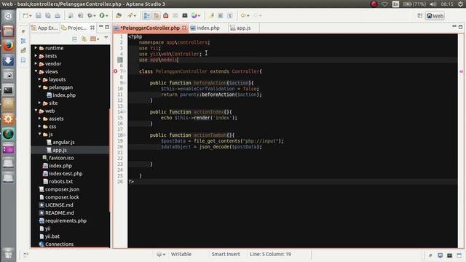Open the Themes icon dropdown arrow
Screen dimensions: 466x262
pyautogui.click(x=199, y=16)
